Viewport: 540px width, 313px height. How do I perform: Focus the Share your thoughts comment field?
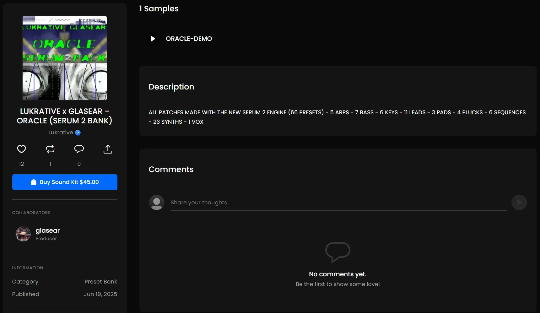(x=338, y=202)
